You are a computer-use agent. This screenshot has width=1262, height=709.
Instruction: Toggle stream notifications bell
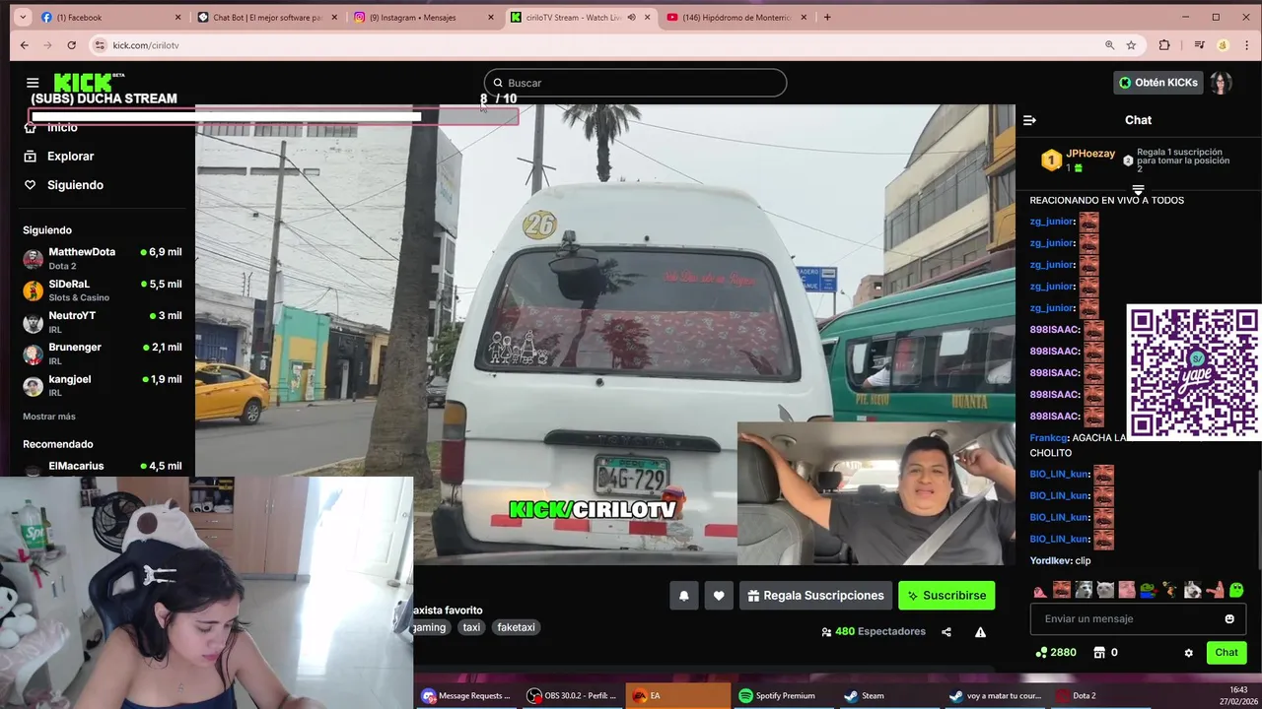683,596
